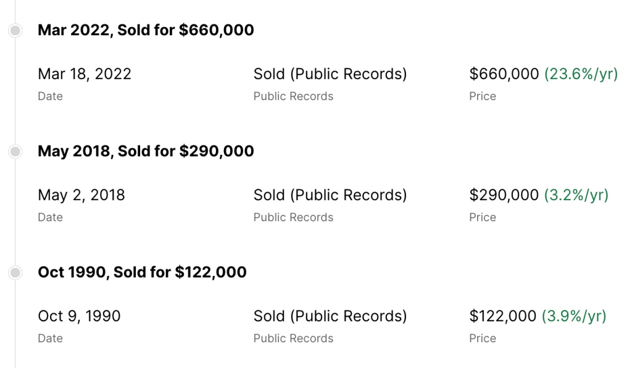This screenshot has height=368, width=632.
Task: Click the green 23.6%/yr appreciation rate
Action: pyautogui.click(x=581, y=74)
